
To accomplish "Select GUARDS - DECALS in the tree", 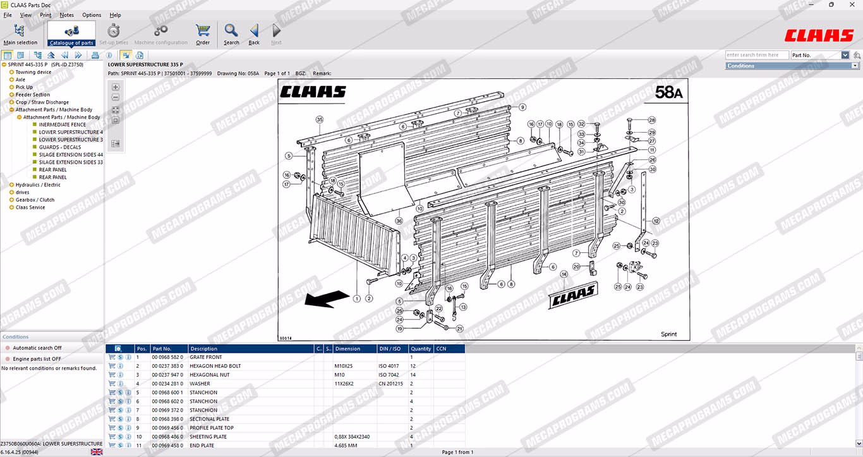I will coord(60,147).
